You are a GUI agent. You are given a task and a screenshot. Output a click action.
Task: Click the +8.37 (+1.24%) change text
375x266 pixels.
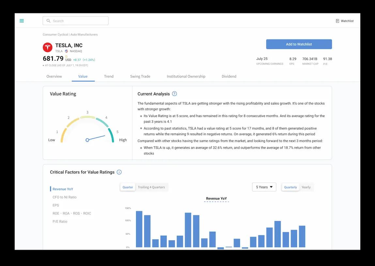point(84,60)
